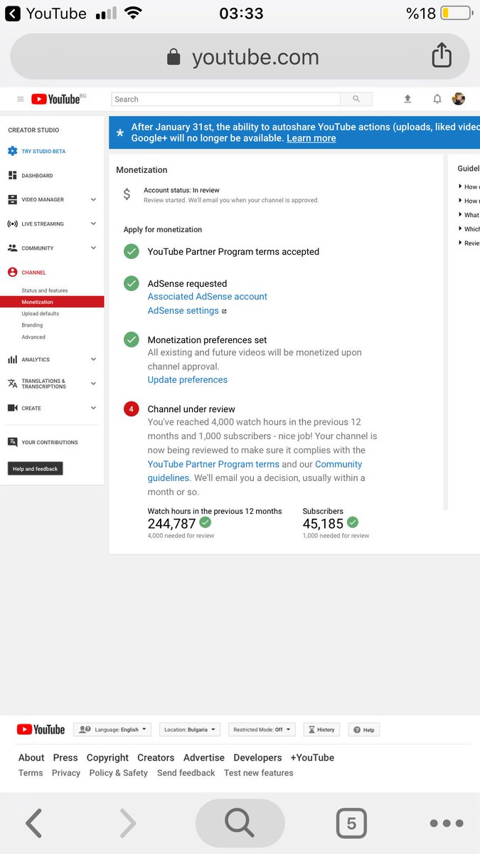Open the notifications bell
Viewport: 480px width, 854px height.
437,99
